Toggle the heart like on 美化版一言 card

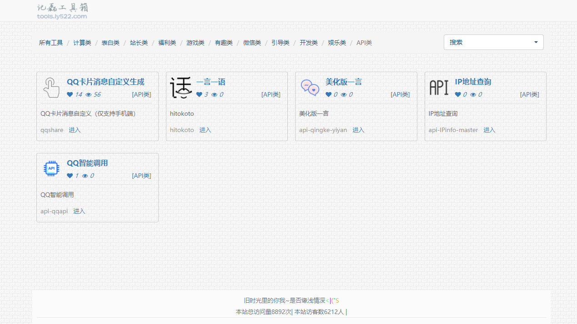point(329,94)
